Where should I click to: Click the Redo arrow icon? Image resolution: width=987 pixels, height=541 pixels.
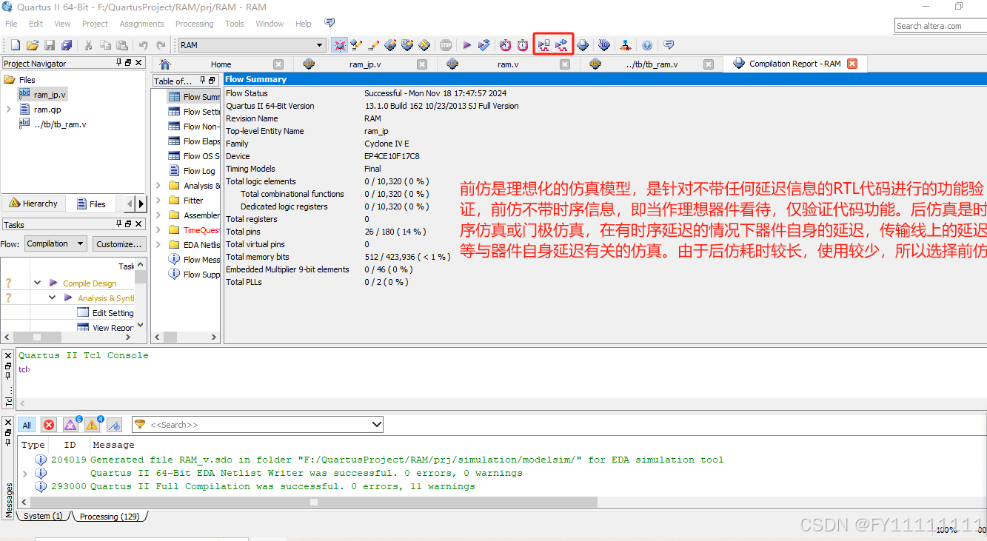tap(161, 45)
